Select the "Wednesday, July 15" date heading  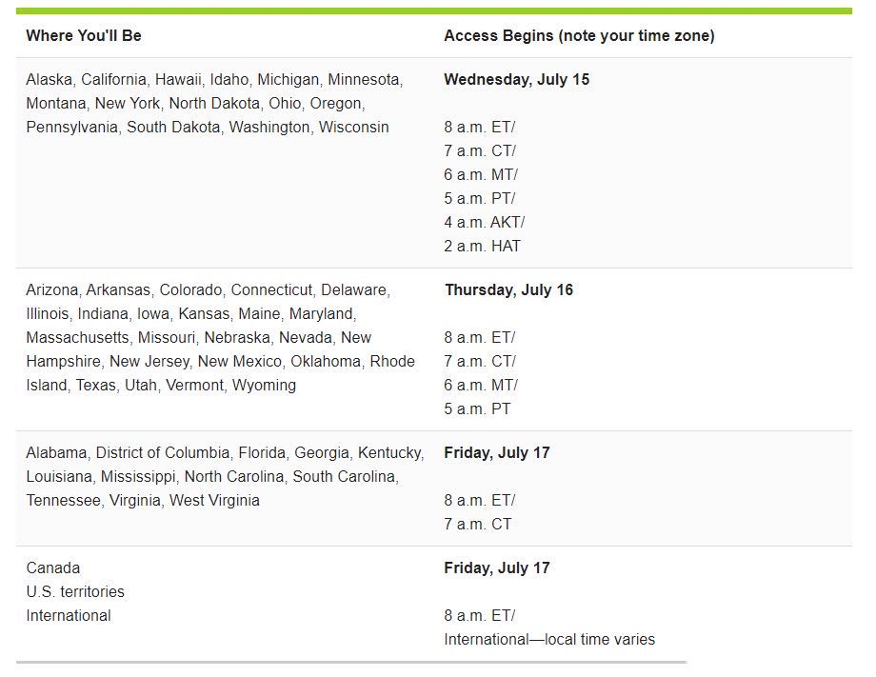coord(516,80)
